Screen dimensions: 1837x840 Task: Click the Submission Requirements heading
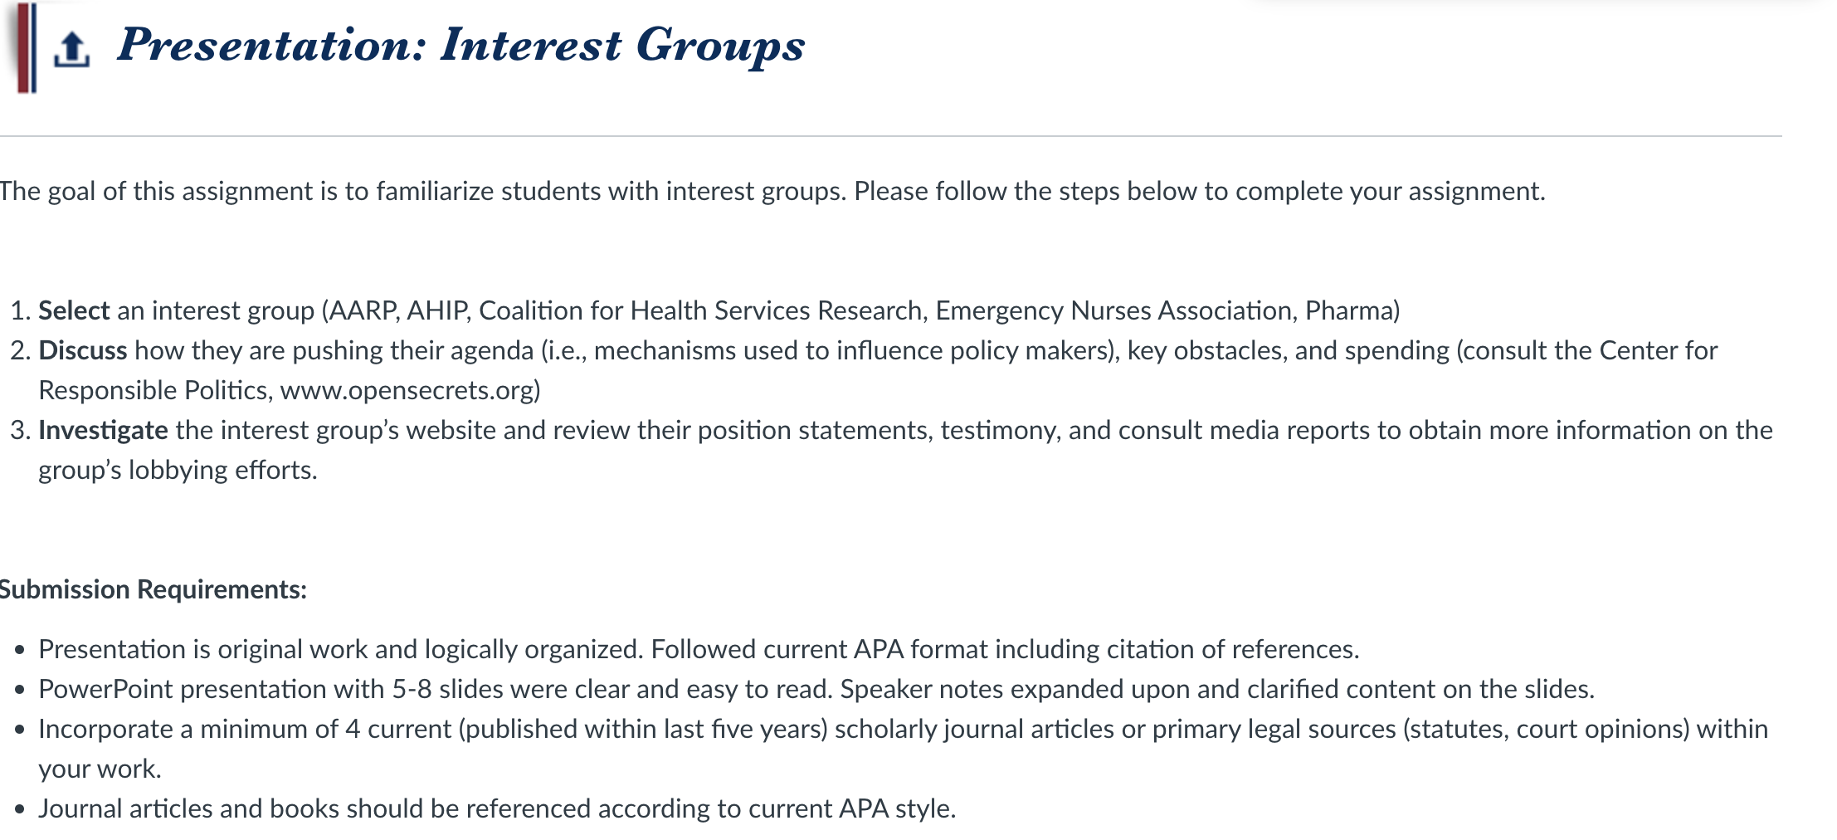153,589
